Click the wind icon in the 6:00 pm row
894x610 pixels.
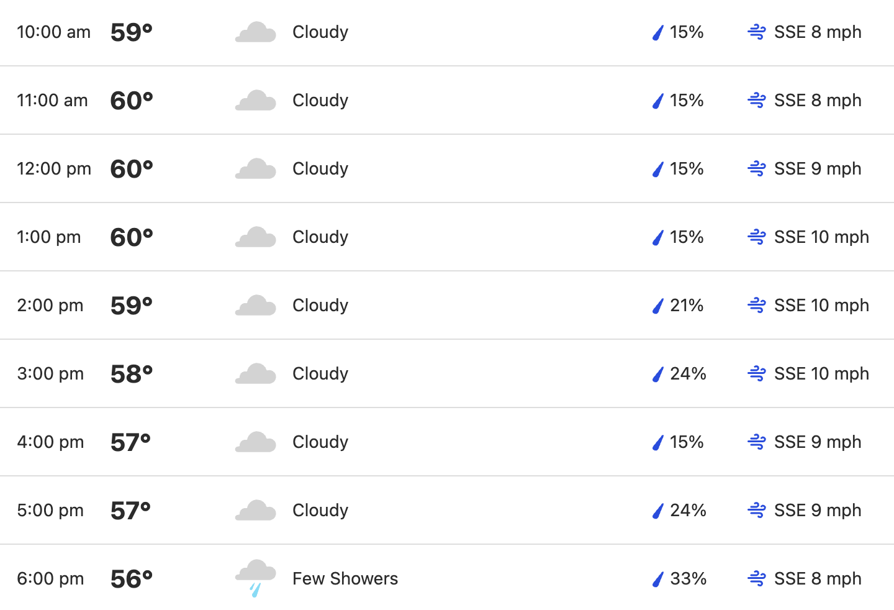(757, 578)
